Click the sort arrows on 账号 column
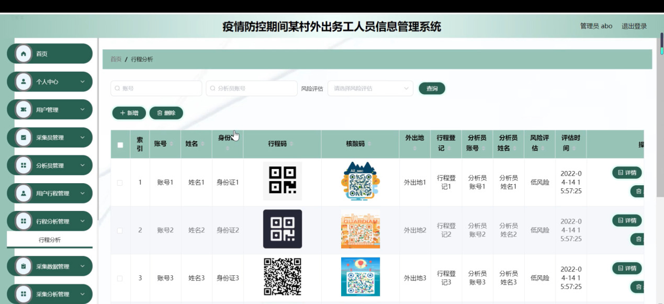Screen dimensions: 664x304 [x=171, y=144]
